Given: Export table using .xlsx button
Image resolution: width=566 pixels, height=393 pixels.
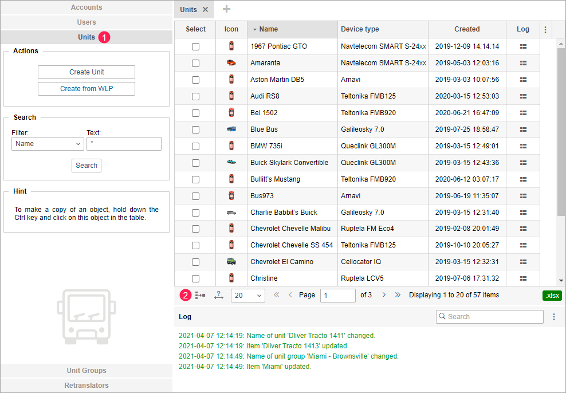Looking at the screenshot, I should [x=552, y=296].
